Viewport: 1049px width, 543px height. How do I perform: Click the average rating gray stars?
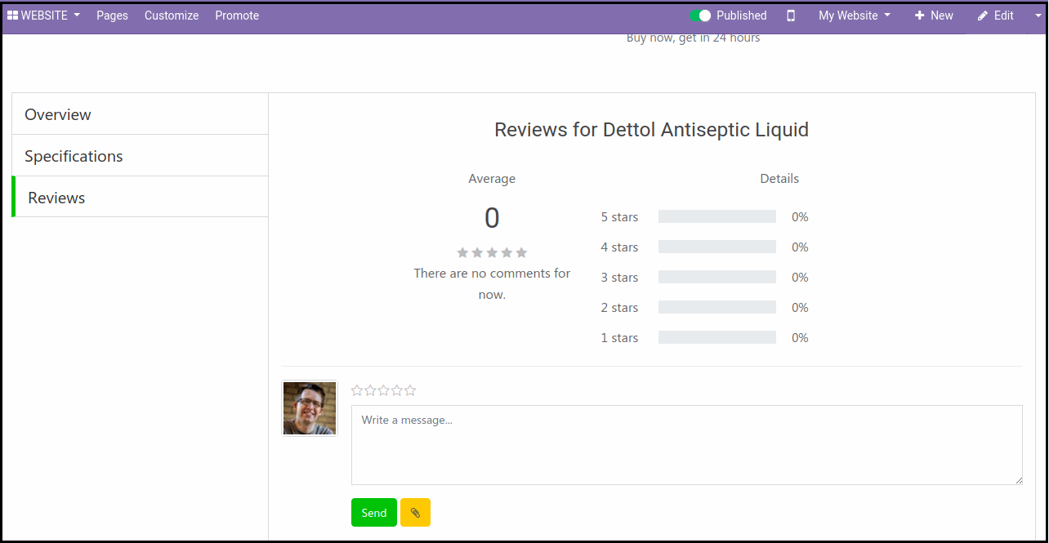point(492,252)
